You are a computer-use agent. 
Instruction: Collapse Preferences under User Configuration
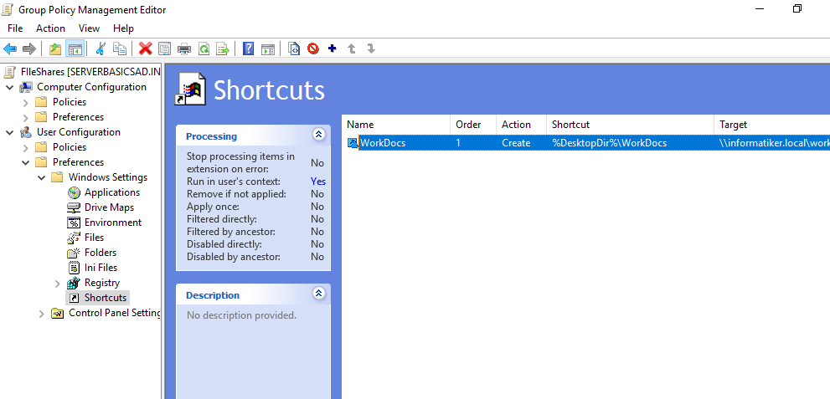pyautogui.click(x=25, y=162)
